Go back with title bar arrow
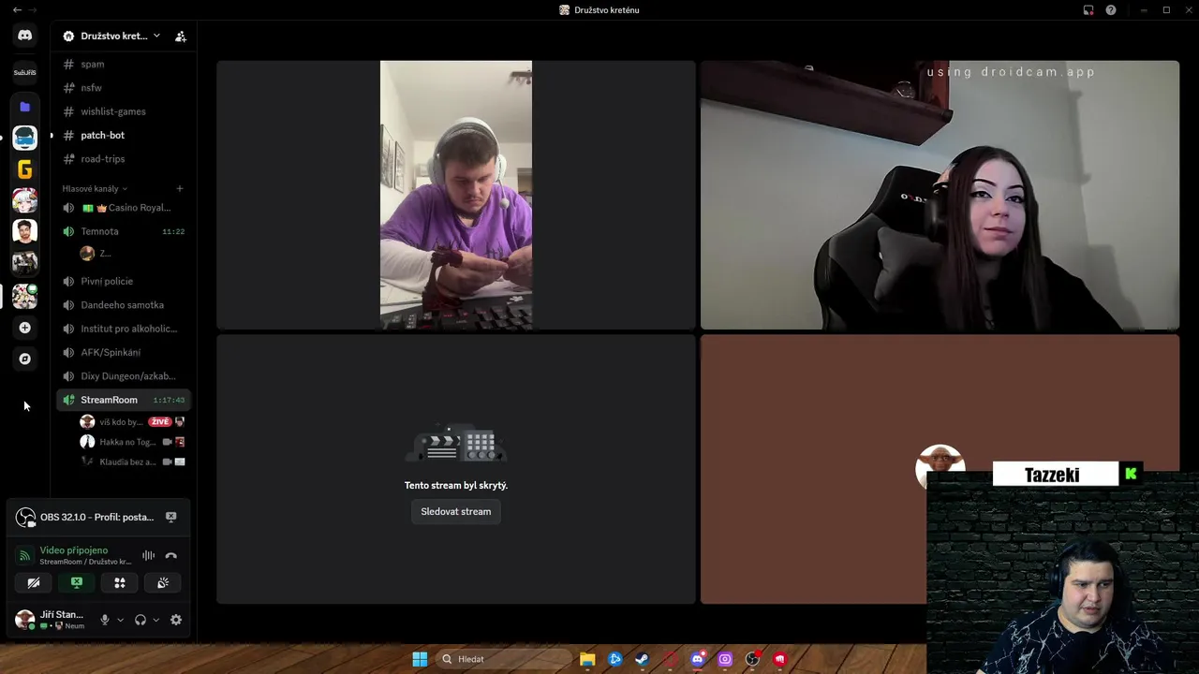The image size is (1199, 674). [17, 9]
